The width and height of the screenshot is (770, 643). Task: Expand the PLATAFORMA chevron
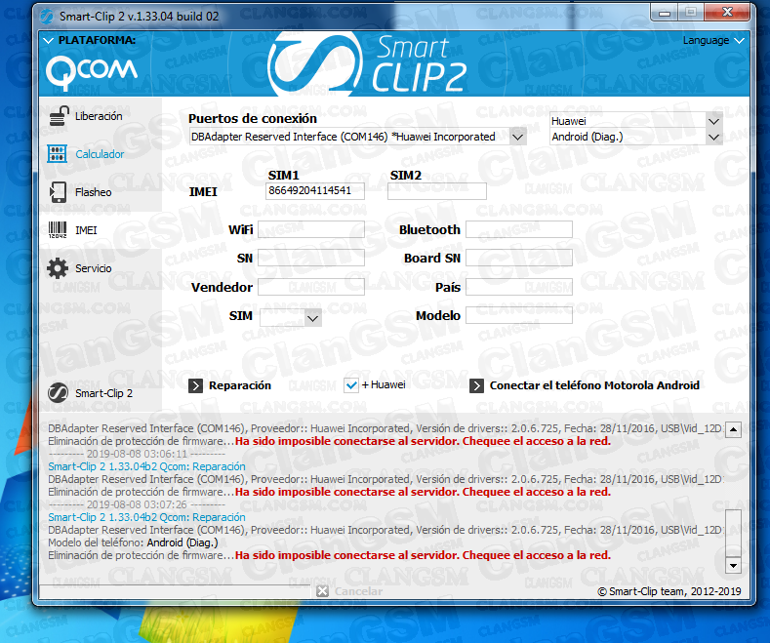(x=48, y=40)
